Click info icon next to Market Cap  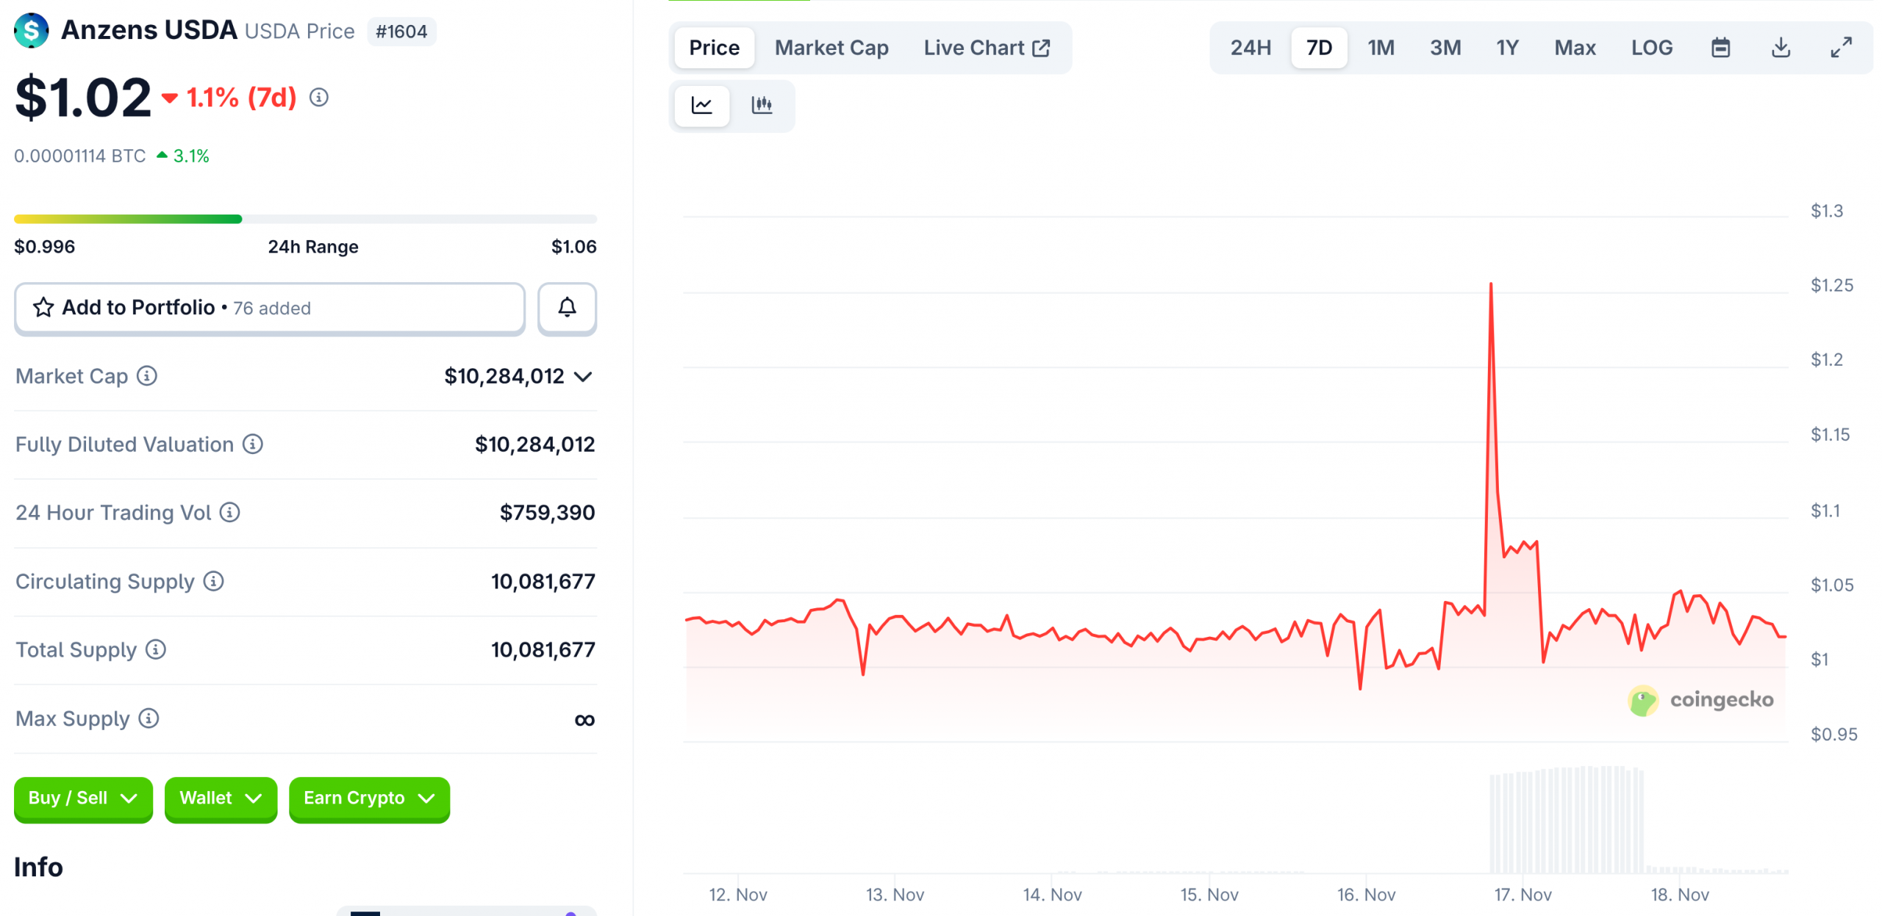147,376
